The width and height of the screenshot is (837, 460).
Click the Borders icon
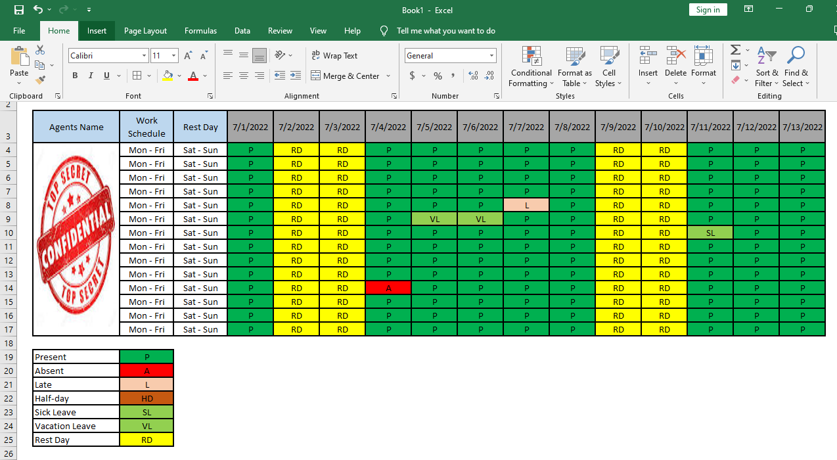click(x=137, y=76)
